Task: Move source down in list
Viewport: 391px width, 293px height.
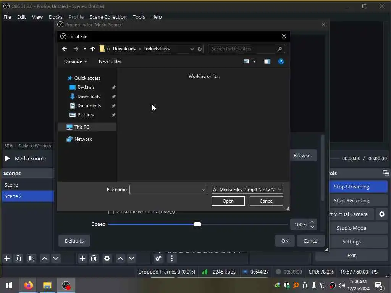Action: [x=131, y=258]
